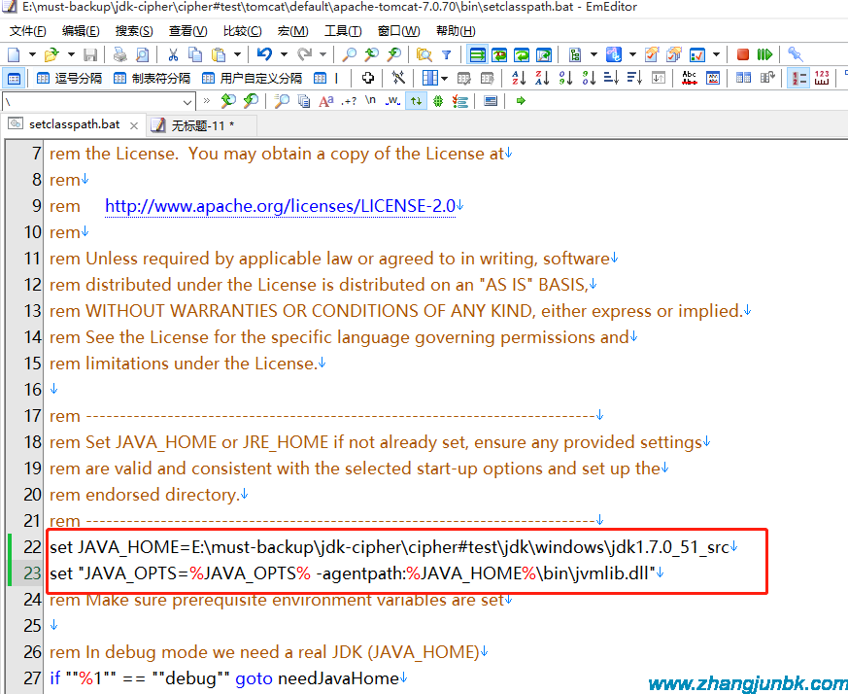Save the file using the floppy icon
The image size is (848, 694).
(x=89, y=54)
